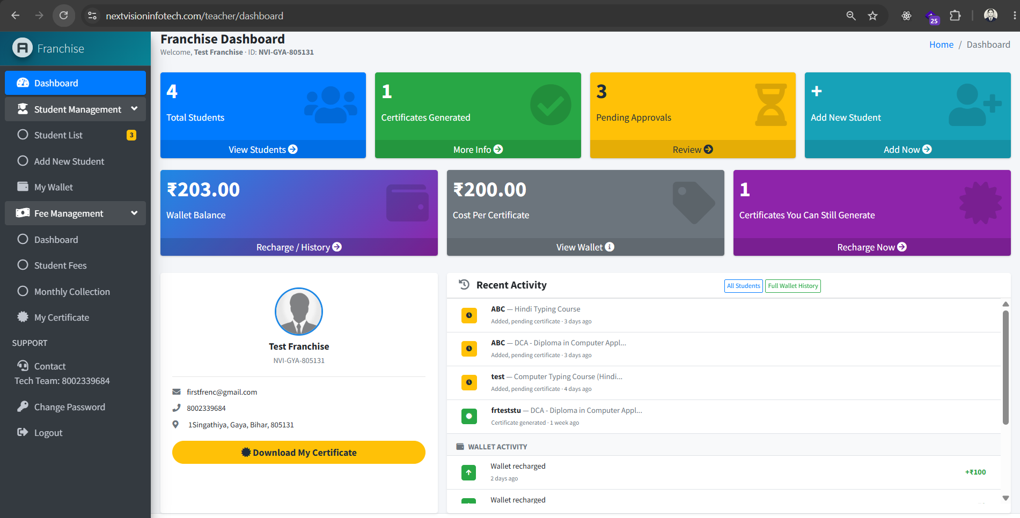The width and height of the screenshot is (1020, 518).
Task: Click Review on Pending Approvals card
Action: coord(693,150)
